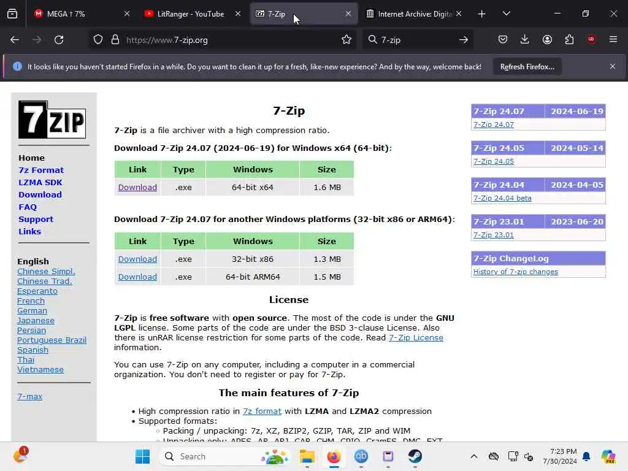Image resolution: width=628 pixels, height=471 pixels.
Task: Switch language to Vietnamese
Action: coord(40,370)
